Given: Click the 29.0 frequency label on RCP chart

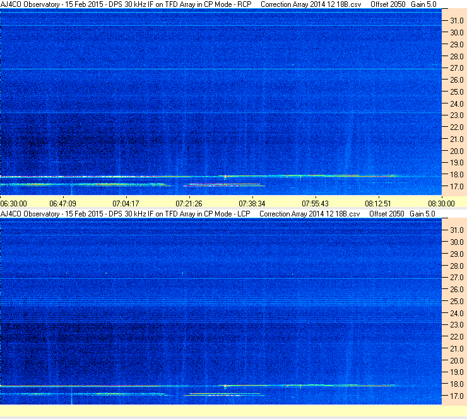Looking at the screenshot, I should (457, 45).
